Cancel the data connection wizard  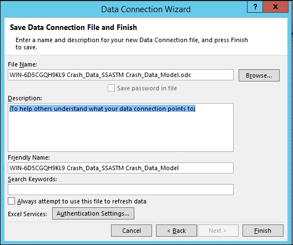[132, 231]
